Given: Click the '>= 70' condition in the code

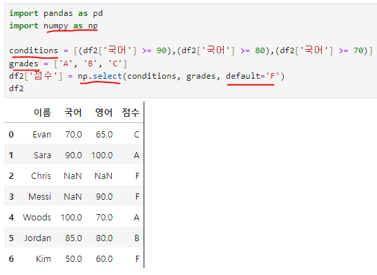Looking at the screenshot, I should click(351, 50).
